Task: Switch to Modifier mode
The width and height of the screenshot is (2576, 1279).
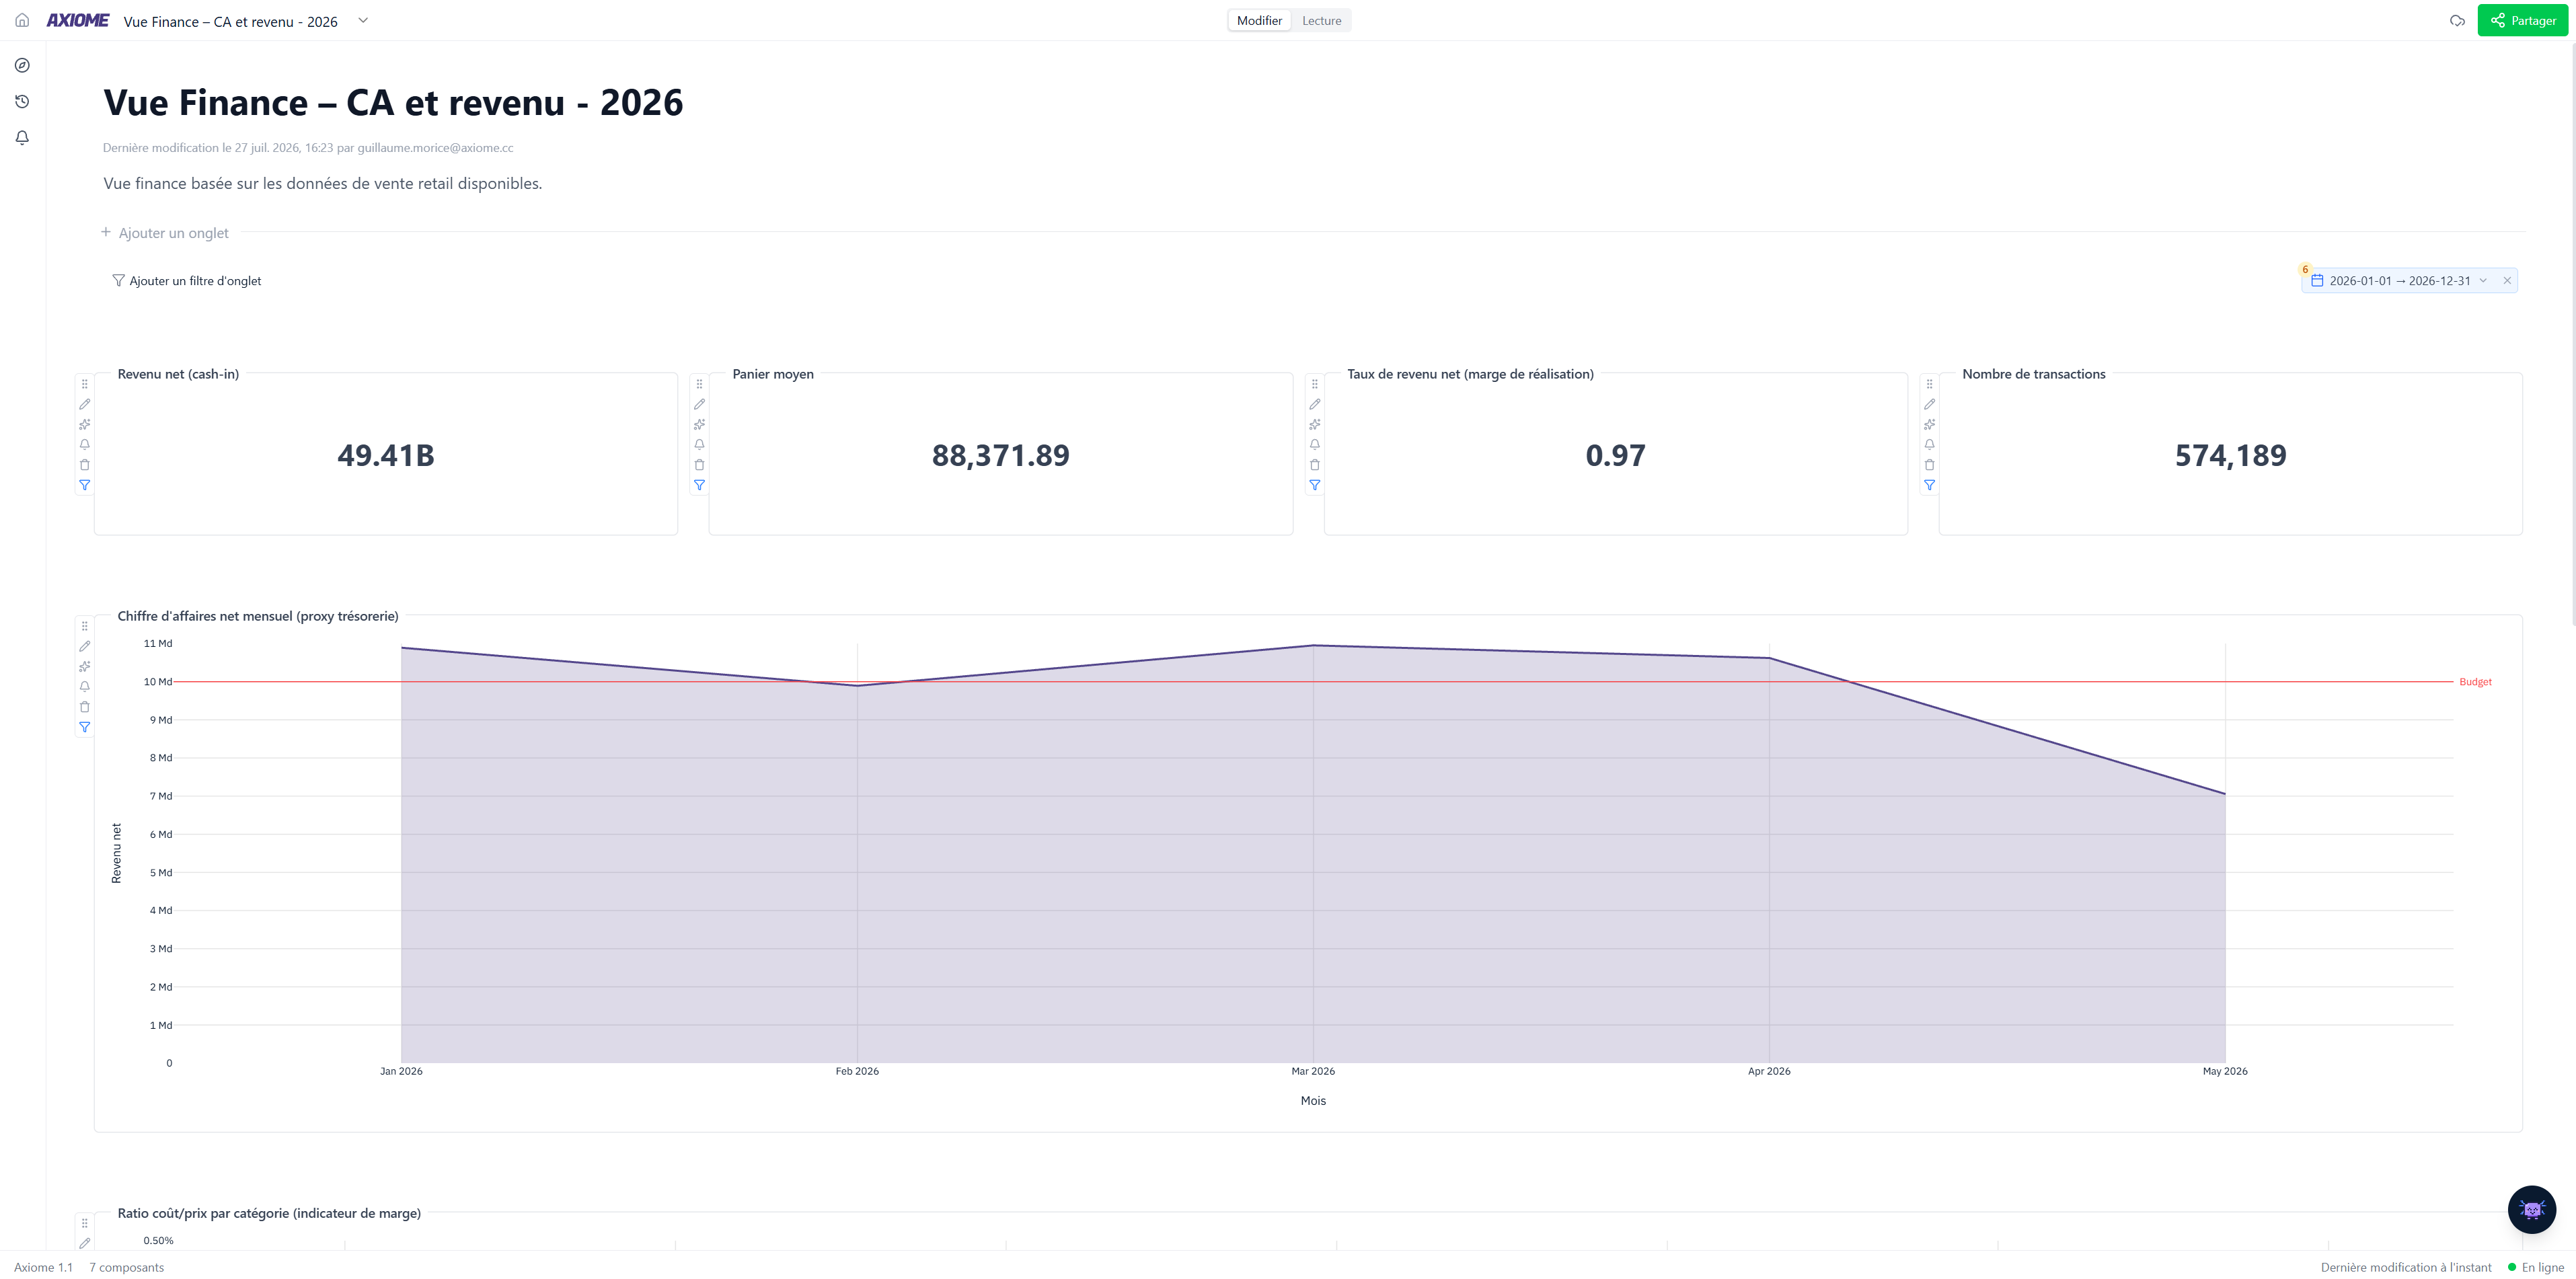Action: click(1259, 20)
